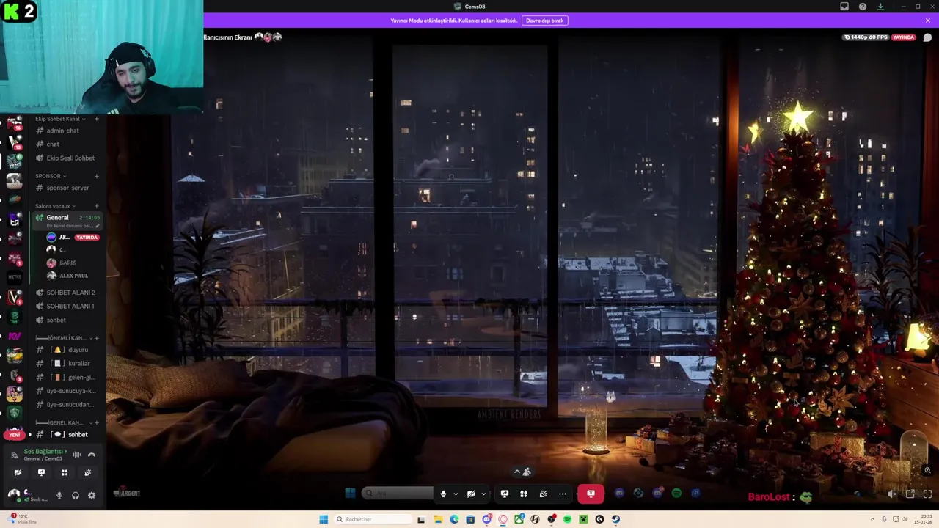Open the Discord help icon
This screenshot has height=528, width=939.
pos(863,7)
